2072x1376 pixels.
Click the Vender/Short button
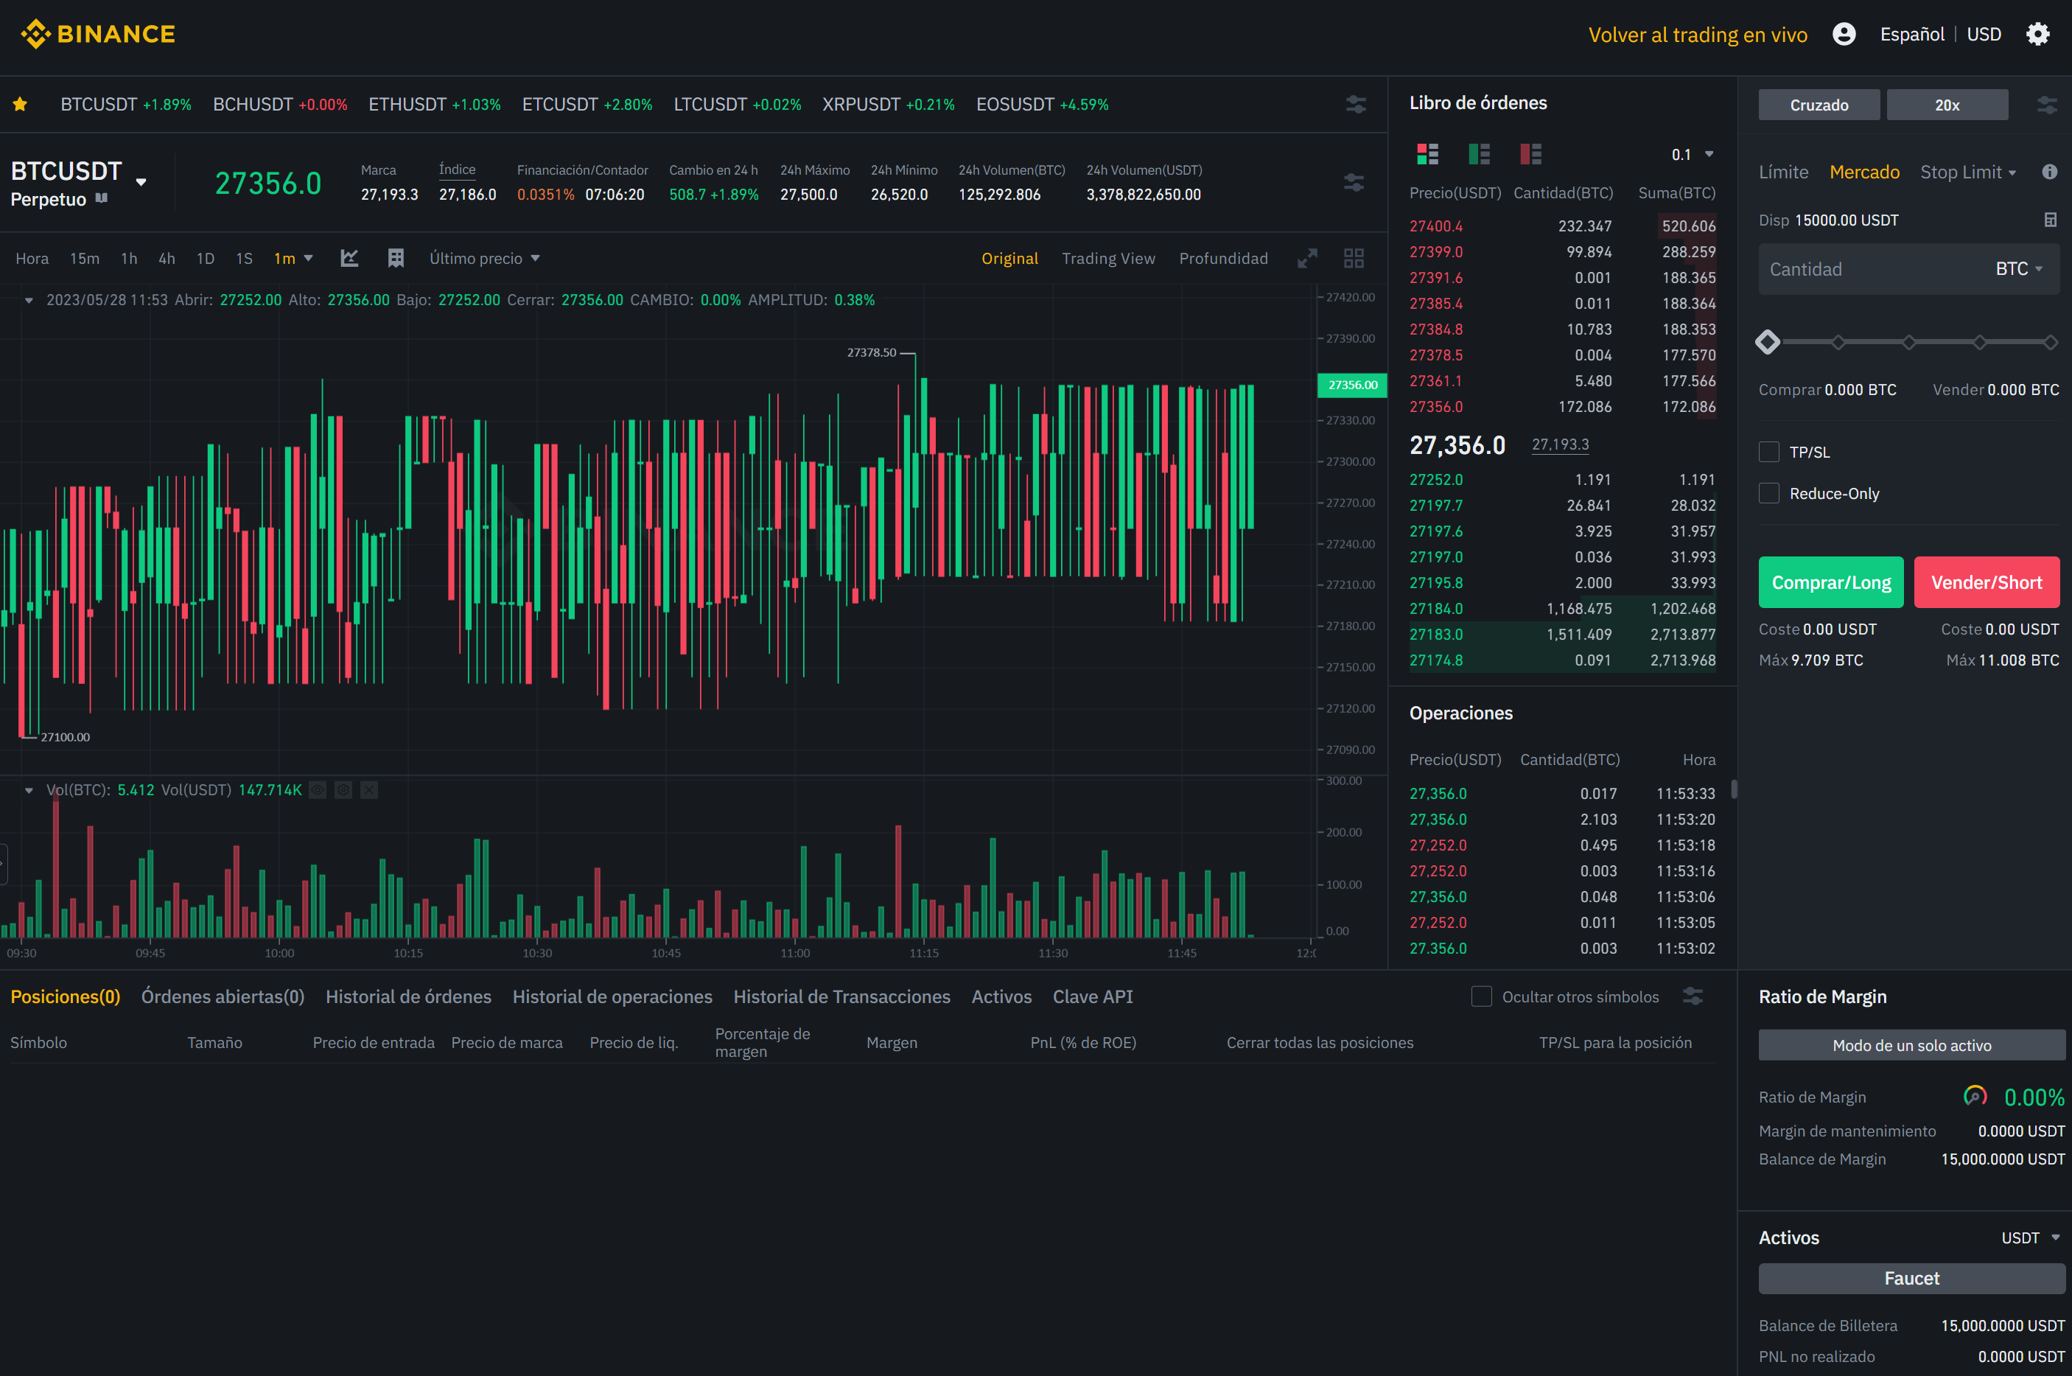[1986, 582]
